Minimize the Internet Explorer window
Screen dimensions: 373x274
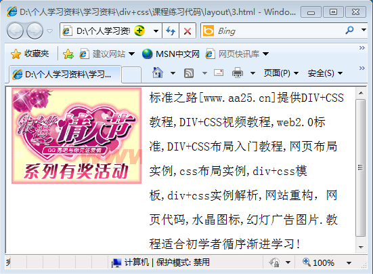[x=311, y=12]
